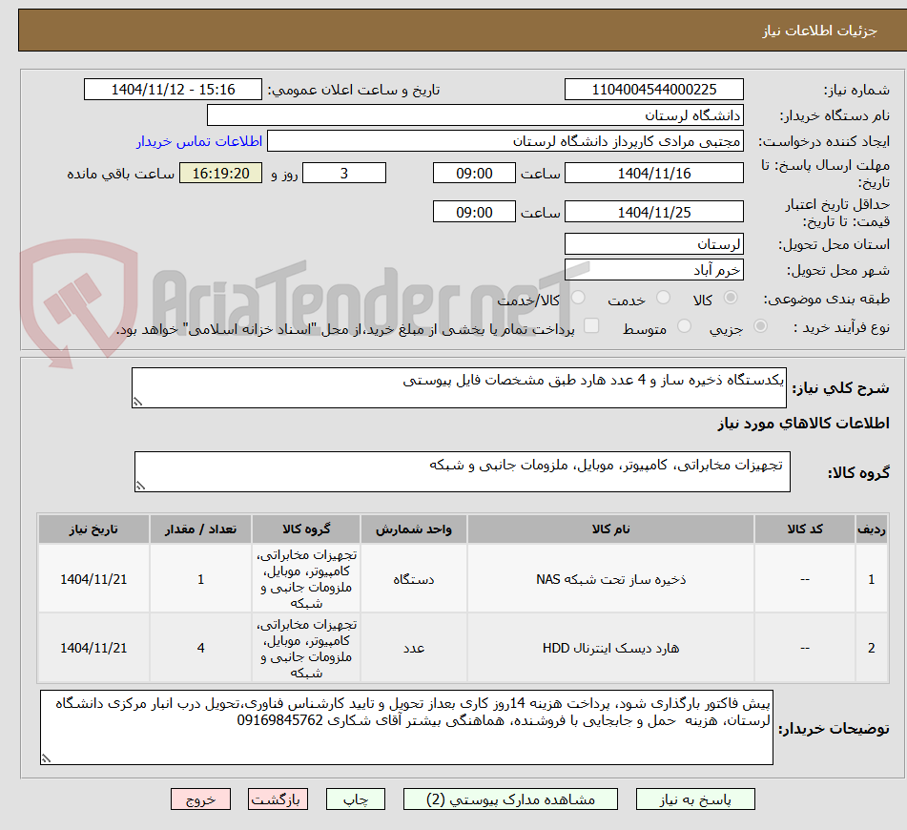The image size is (907, 830).
Task: Click the 'ردیف' column header
Action: (872, 529)
